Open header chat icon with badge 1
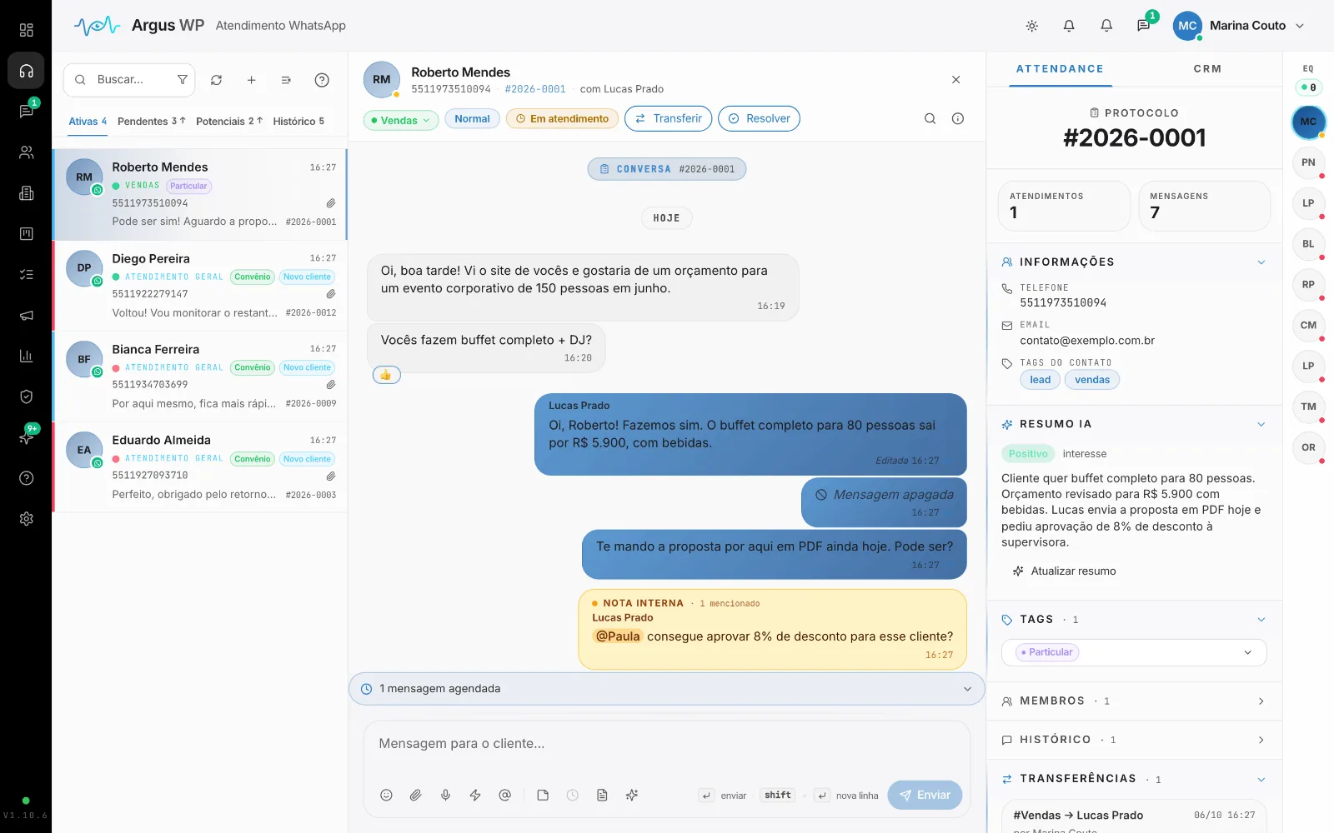This screenshot has width=1334, height=833. [1144, 26]
